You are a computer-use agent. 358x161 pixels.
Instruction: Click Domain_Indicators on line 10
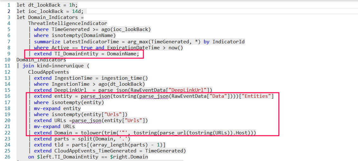click(41, 60)
